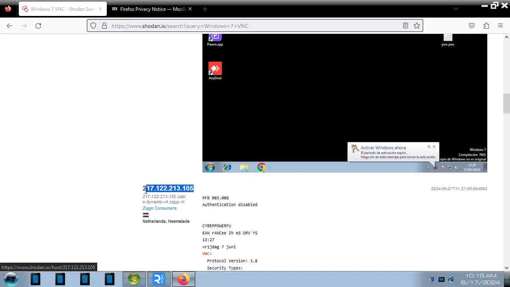Switch to Firefox Privacy Notice tab
This screenshot has width=510, height=287.
click(152, 9)
